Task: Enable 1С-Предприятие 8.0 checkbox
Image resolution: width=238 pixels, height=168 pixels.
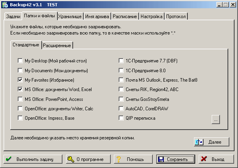Action: [121, 70]
